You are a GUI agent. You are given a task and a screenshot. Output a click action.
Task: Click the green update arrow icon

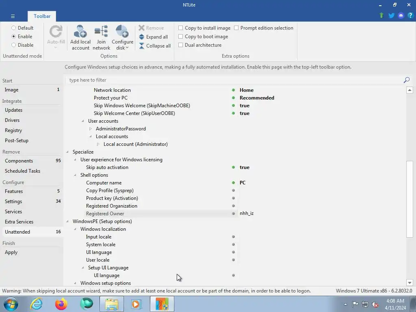pos(381,15)
